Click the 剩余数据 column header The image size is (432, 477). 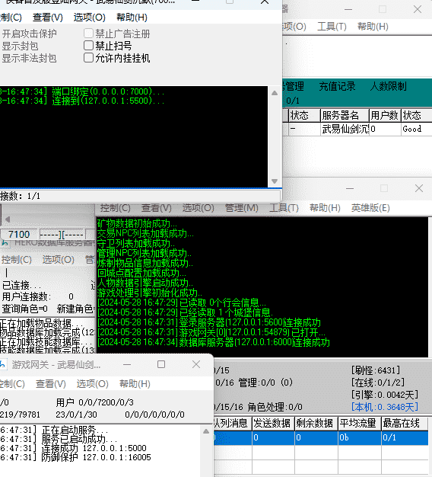316,424
